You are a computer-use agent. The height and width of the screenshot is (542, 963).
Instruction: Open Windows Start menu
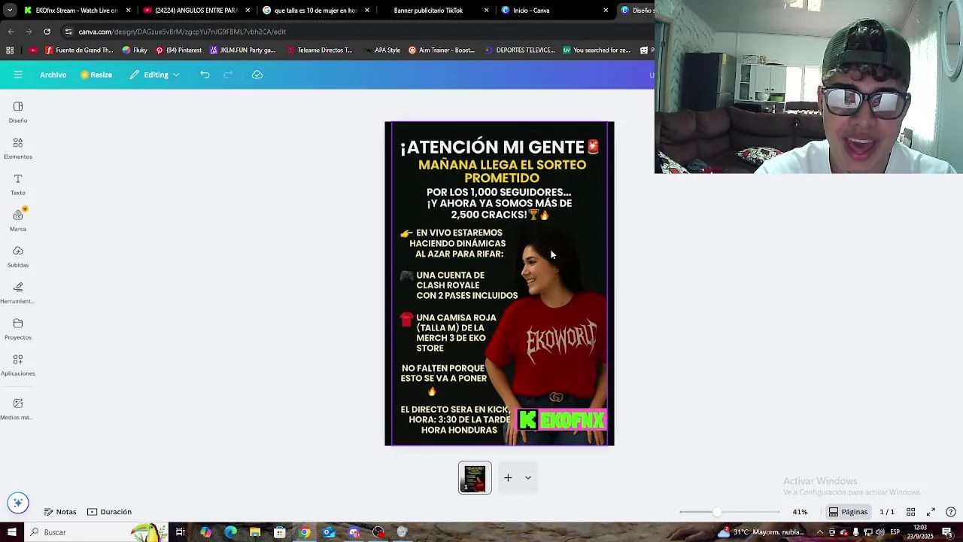click(11, 532)
